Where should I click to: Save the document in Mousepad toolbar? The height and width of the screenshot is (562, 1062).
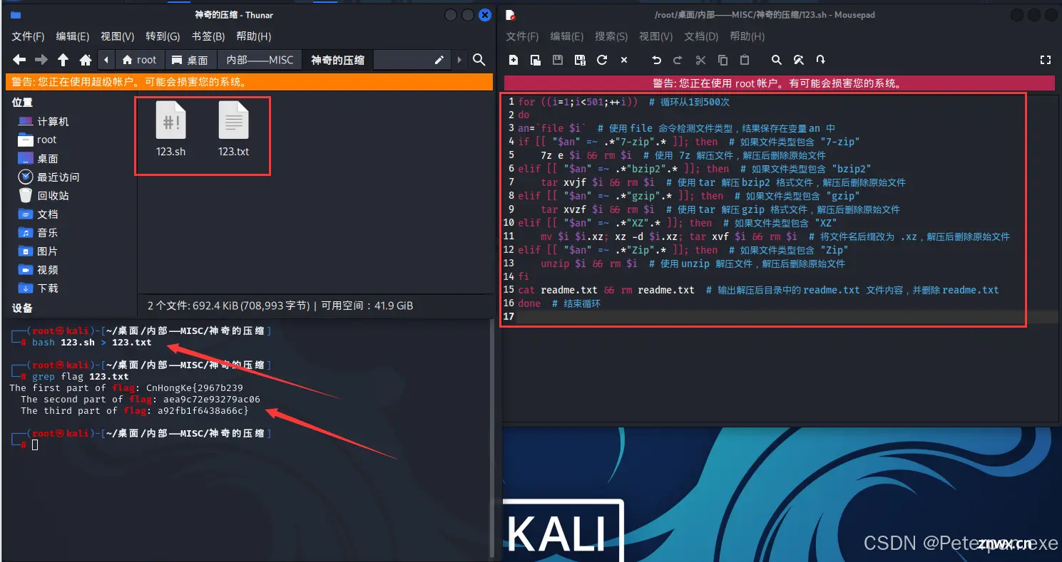(x=558, y=60)
